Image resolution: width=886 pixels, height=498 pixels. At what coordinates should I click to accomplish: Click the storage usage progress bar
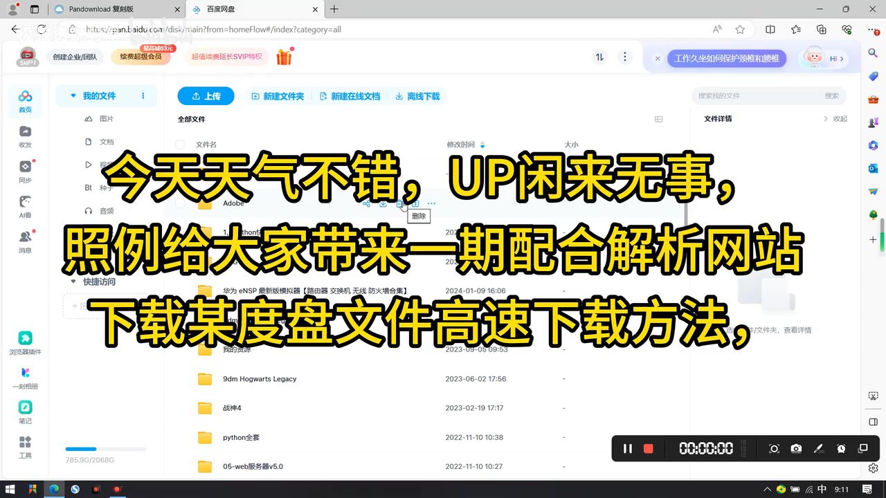point(105,450)
